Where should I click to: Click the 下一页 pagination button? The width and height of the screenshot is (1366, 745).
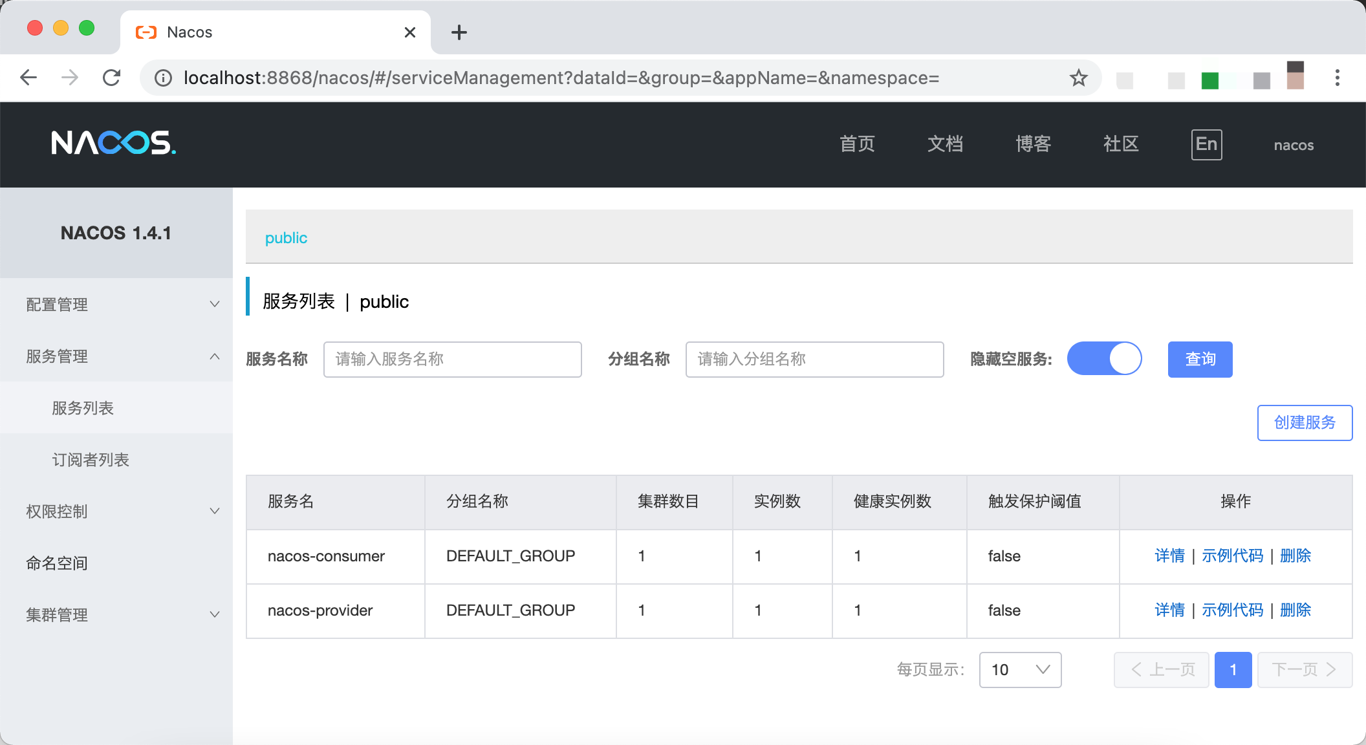[1305, 669]
